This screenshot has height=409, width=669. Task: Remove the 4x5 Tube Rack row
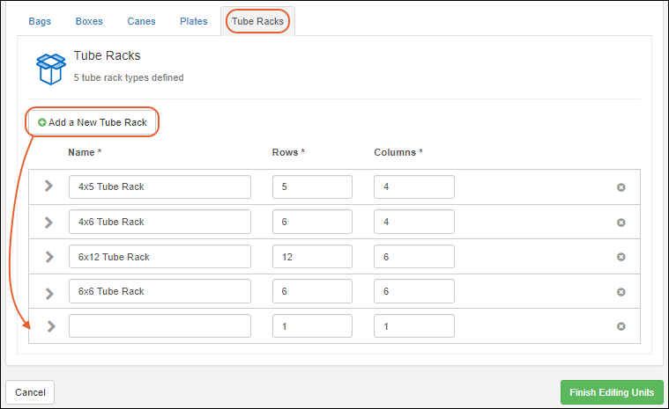pyautogui.click(x=621, y=187)
